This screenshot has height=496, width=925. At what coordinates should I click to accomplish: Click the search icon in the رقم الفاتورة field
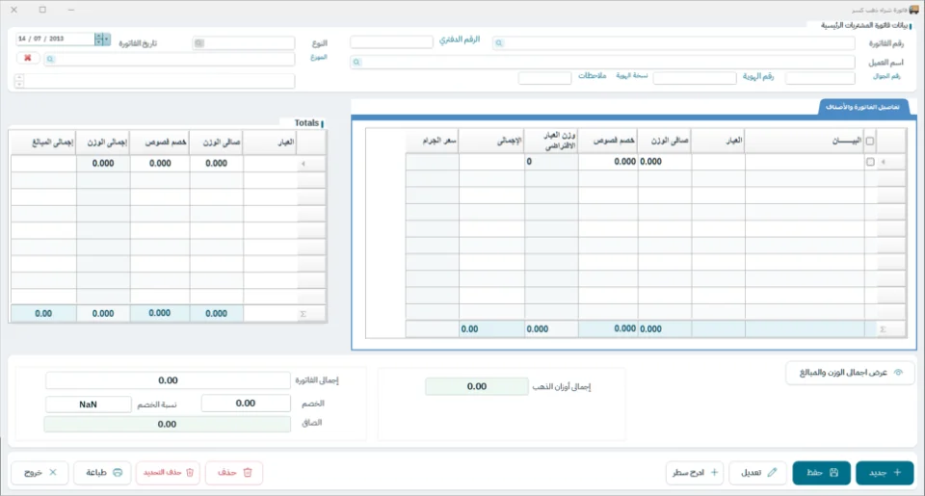pyautogui.click(x=499, y=43)
